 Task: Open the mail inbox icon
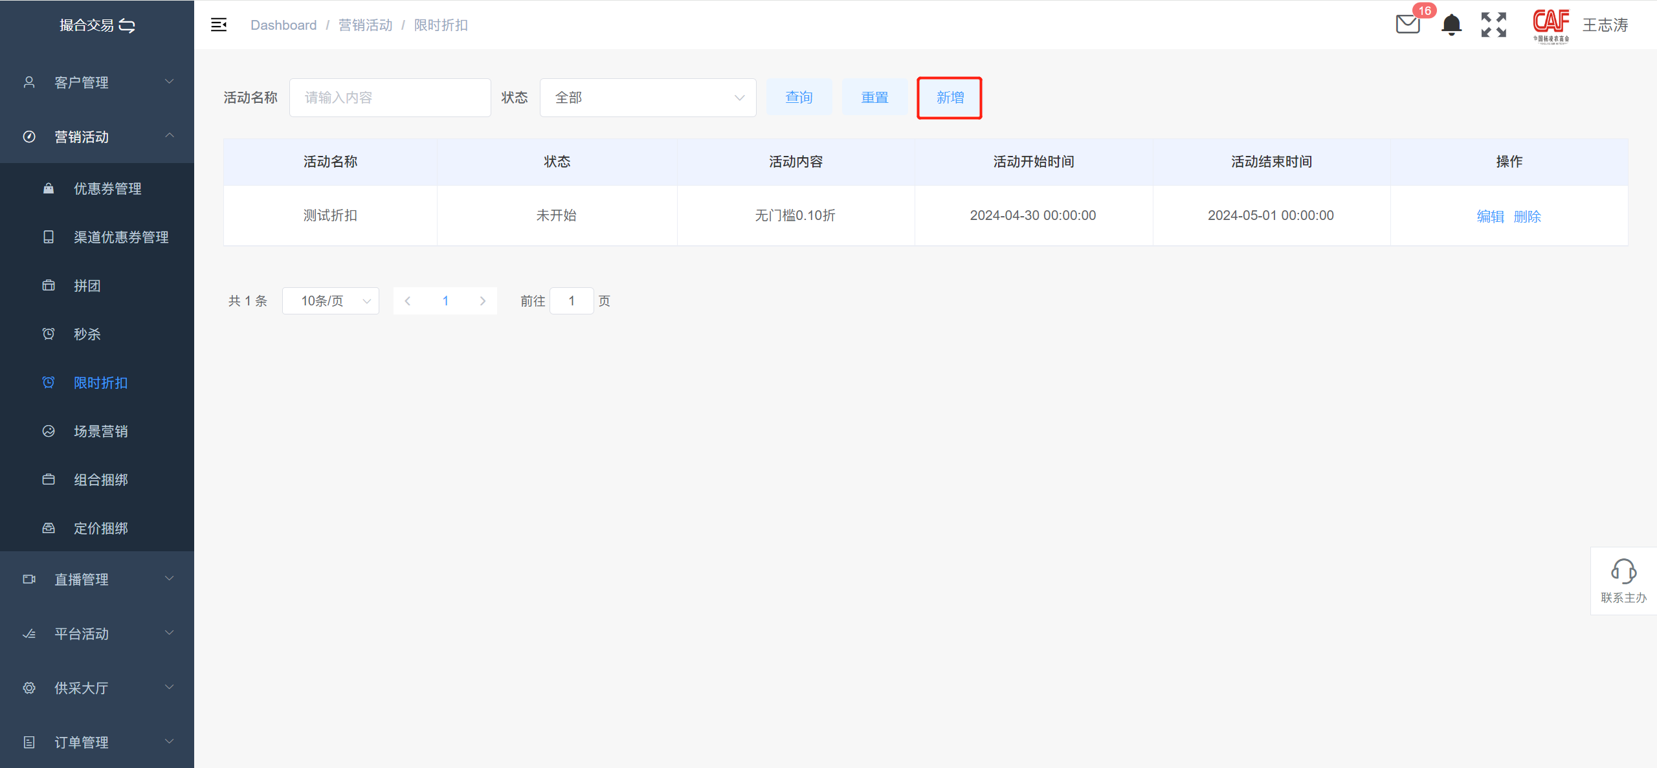pyautogui.click(x=1407, y=25)
